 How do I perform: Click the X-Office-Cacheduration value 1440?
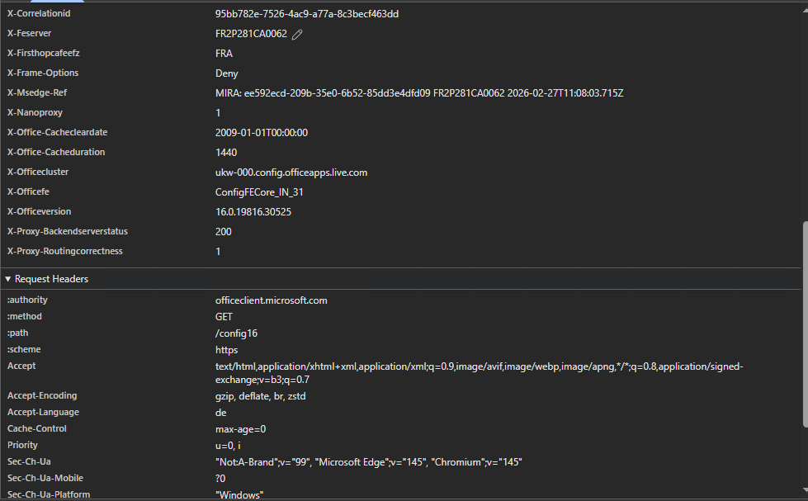click(x=226, y=153)
